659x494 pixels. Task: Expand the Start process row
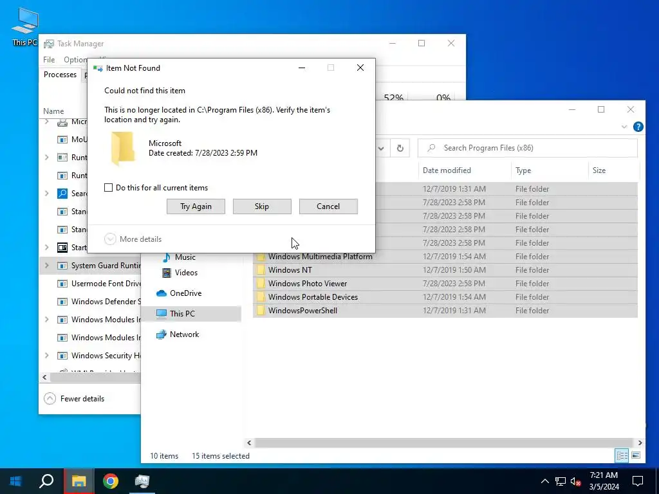pos(46,248)
